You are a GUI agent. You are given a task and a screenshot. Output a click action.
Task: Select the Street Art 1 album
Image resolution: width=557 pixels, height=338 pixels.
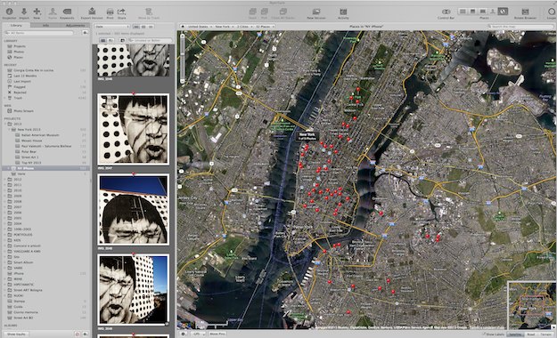point(29,157)
